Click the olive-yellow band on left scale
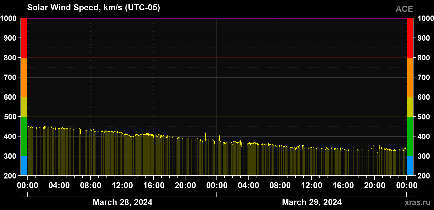The image size is (434, 210). [24, 107]
